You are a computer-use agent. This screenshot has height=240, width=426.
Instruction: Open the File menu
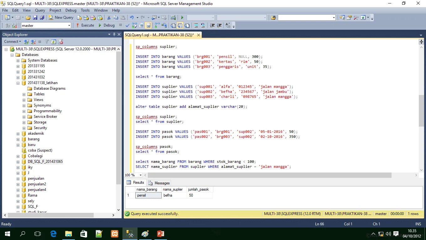pos(5,10)
